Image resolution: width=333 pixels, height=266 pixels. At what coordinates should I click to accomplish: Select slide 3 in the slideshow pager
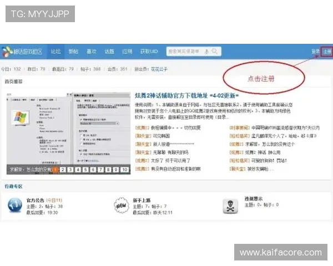click(x=70, y=170)
